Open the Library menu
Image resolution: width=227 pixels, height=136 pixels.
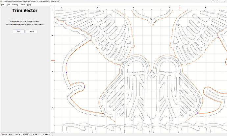15,5
